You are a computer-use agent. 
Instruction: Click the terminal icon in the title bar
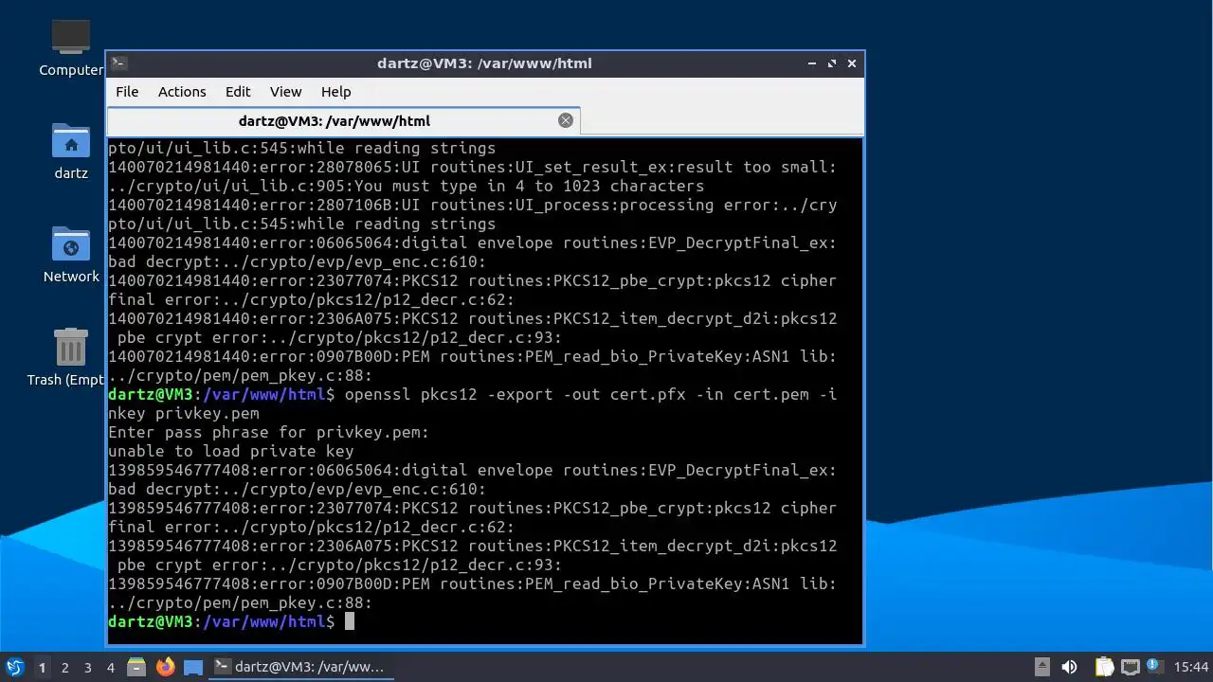[x=118, y=63]
